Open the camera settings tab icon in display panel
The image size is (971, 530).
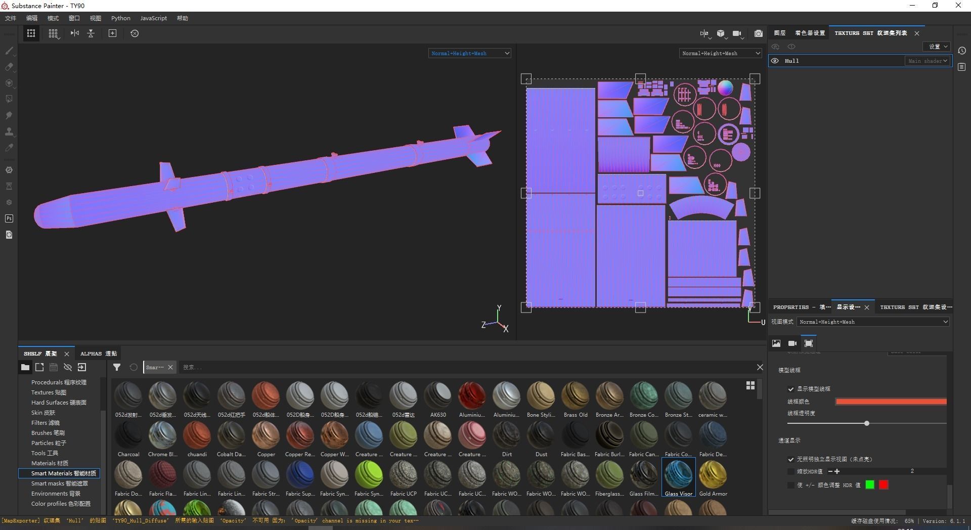click(x=792, y=343)
